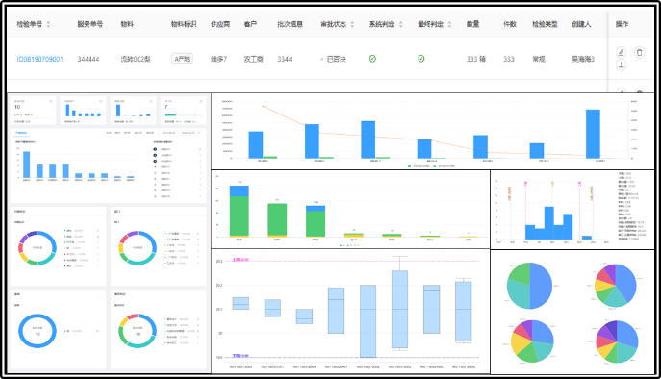
Task: Click the 创建人 column header
Action: tap(581, 24)
